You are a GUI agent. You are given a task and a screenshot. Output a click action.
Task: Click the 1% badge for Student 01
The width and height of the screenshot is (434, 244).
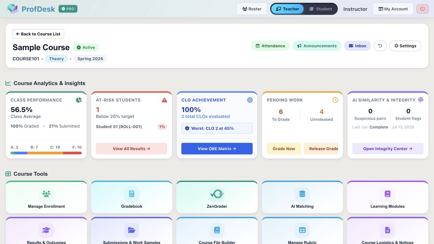pyautogui.click(x=162, y=127)
